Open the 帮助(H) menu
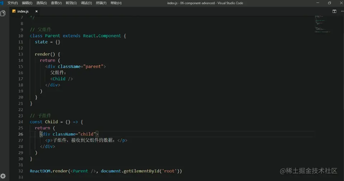The width and height of the screenshot is (344, 181). (x=116, y=3)
